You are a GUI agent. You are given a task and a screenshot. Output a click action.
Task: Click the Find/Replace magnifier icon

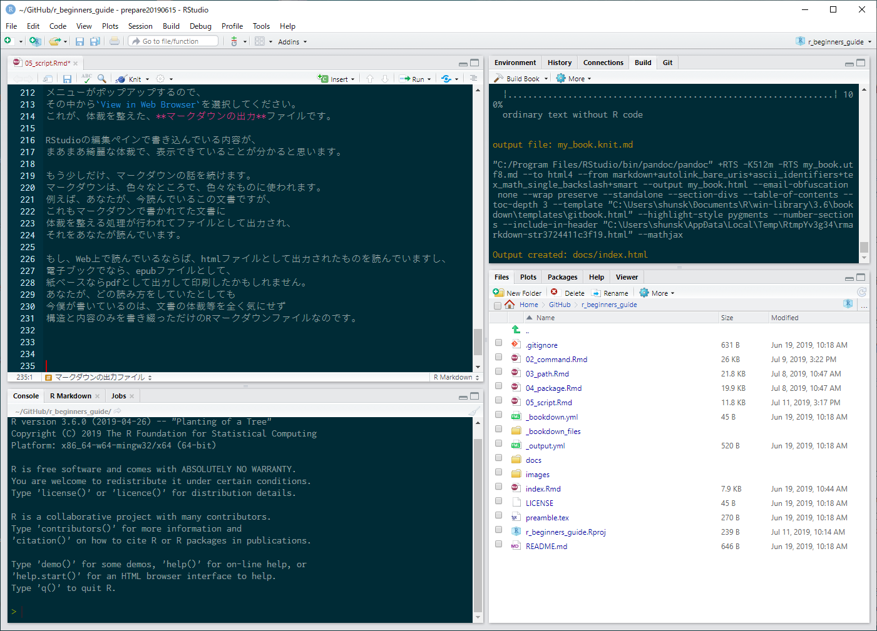101,79
